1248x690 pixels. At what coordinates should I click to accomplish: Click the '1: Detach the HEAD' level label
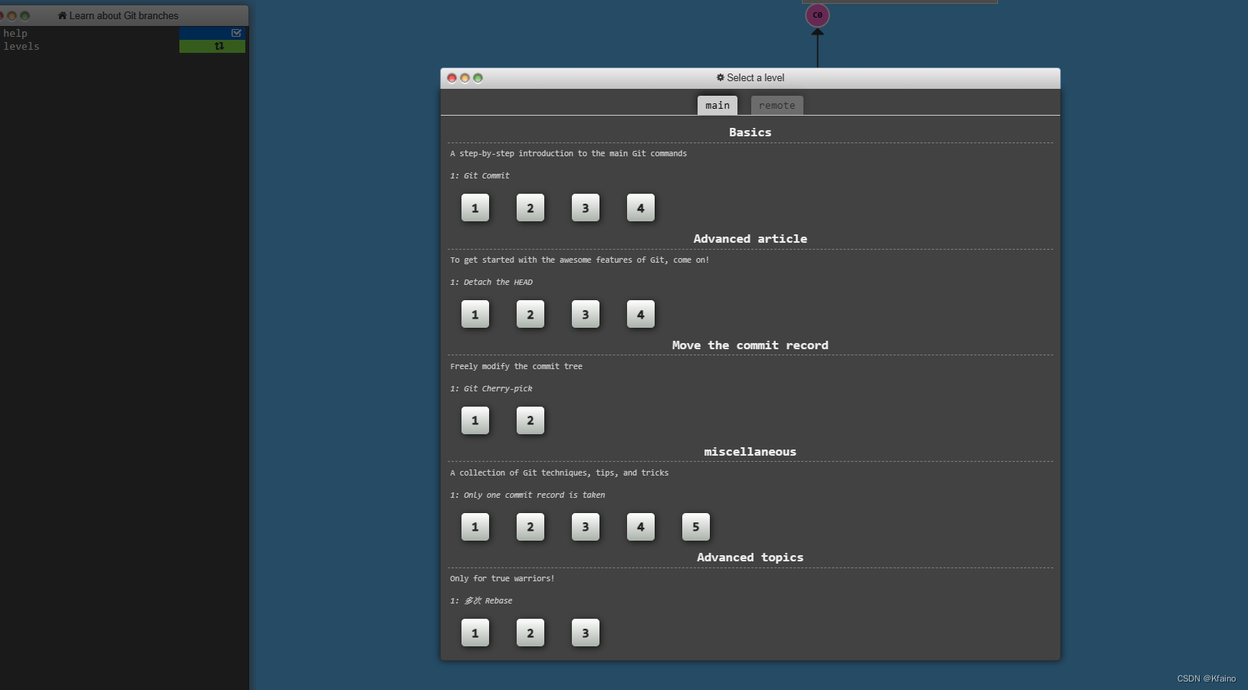tap(491, 282)
